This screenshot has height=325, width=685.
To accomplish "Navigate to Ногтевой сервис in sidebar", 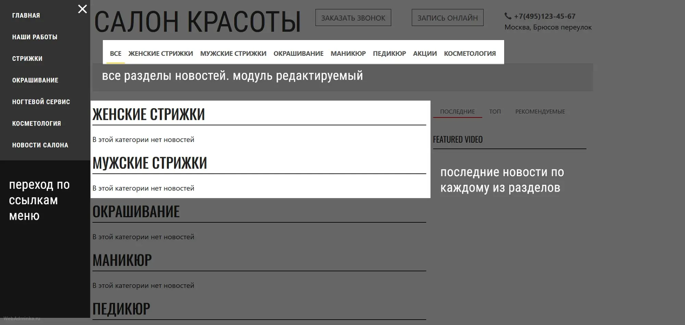I will click(41, 102).
